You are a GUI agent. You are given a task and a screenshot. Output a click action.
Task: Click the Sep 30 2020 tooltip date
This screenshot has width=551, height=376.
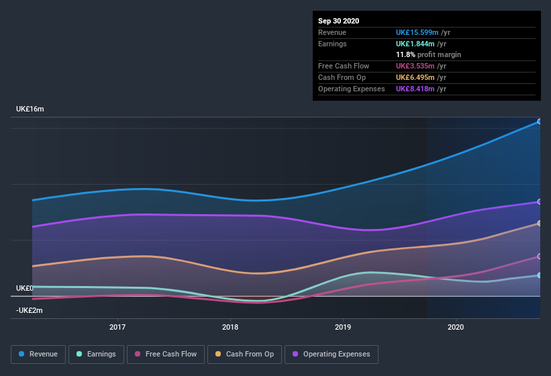pyautogui.click(x=339, y=21)
